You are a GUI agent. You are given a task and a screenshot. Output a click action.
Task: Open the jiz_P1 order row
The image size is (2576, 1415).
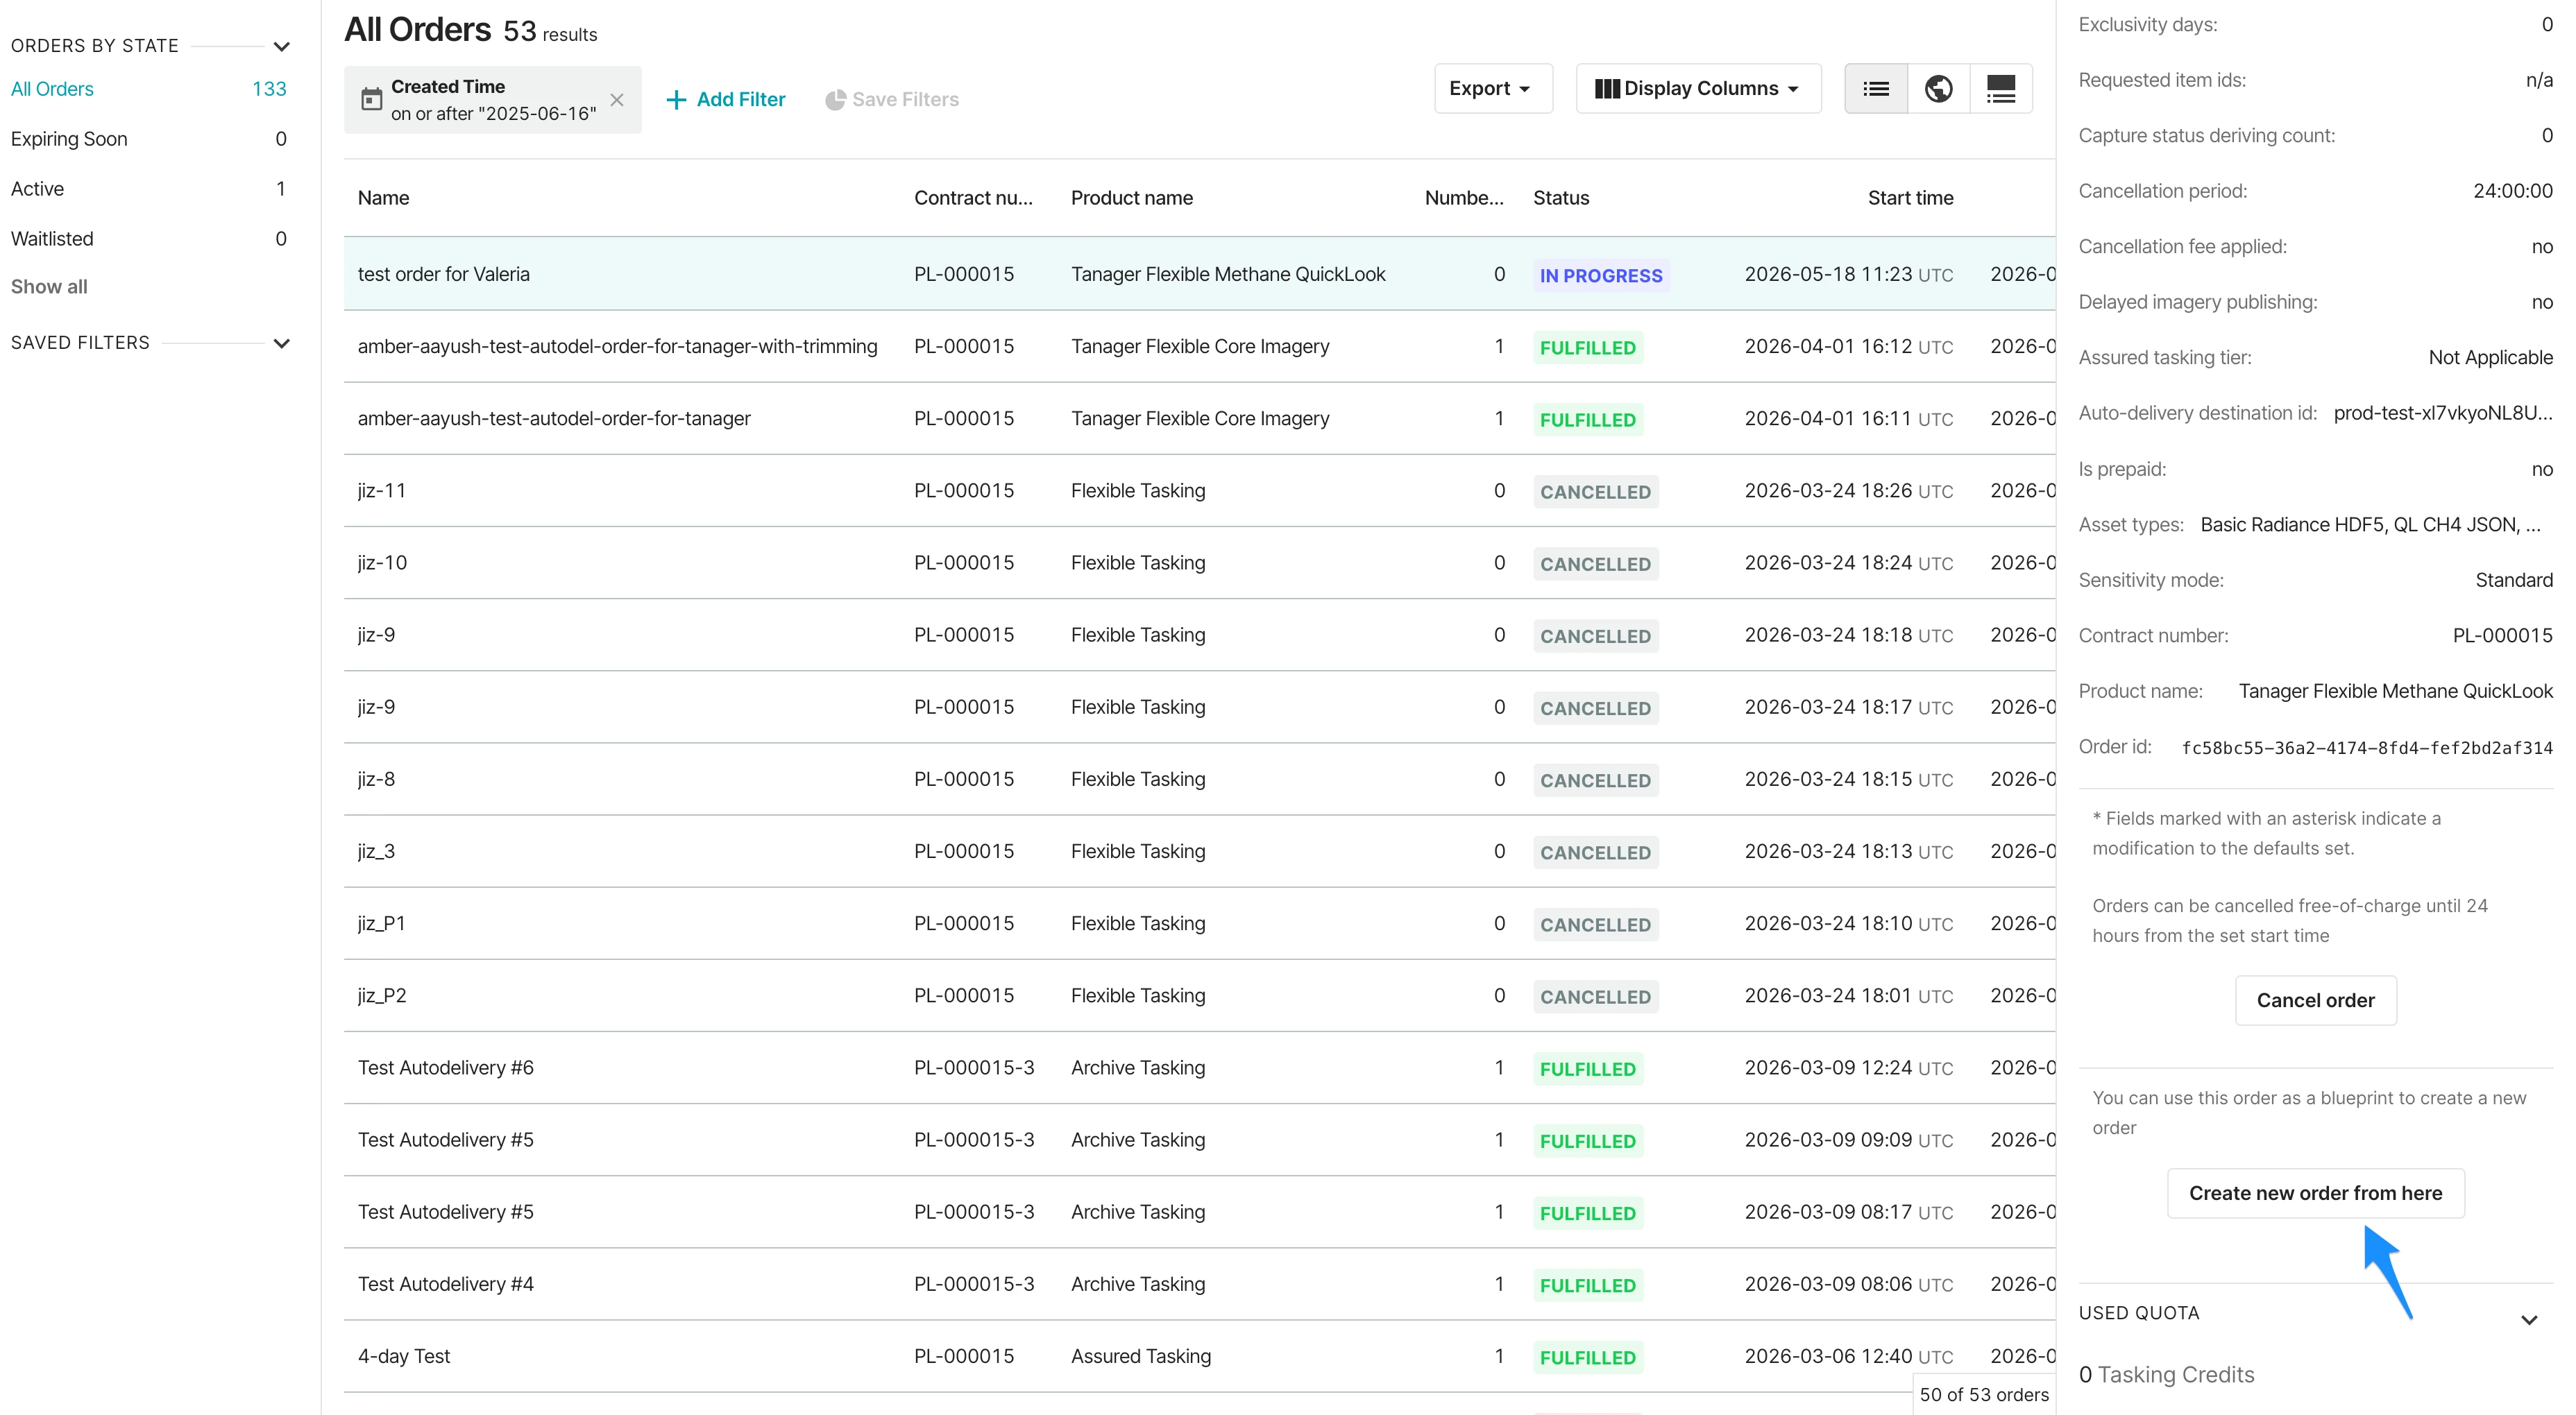pos(1199,923)
